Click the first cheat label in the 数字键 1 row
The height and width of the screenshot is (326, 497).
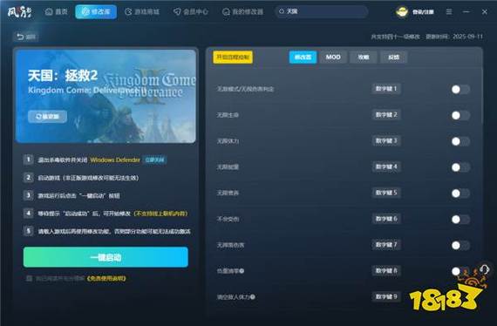[245, 89]
